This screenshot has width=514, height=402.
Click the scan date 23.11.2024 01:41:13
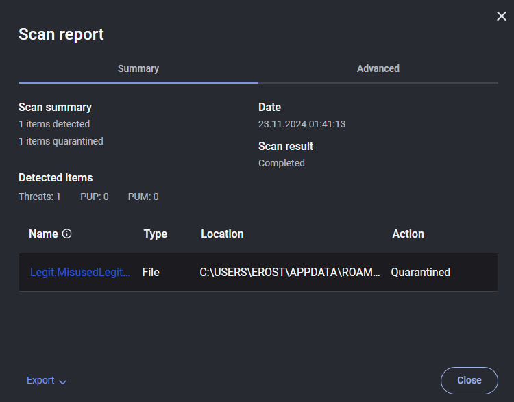tap(302, 124)
